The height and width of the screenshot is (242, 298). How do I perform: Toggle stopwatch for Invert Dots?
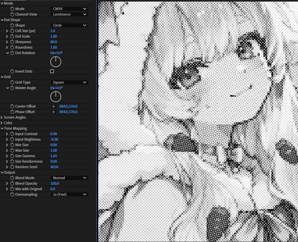coord(12,71)
